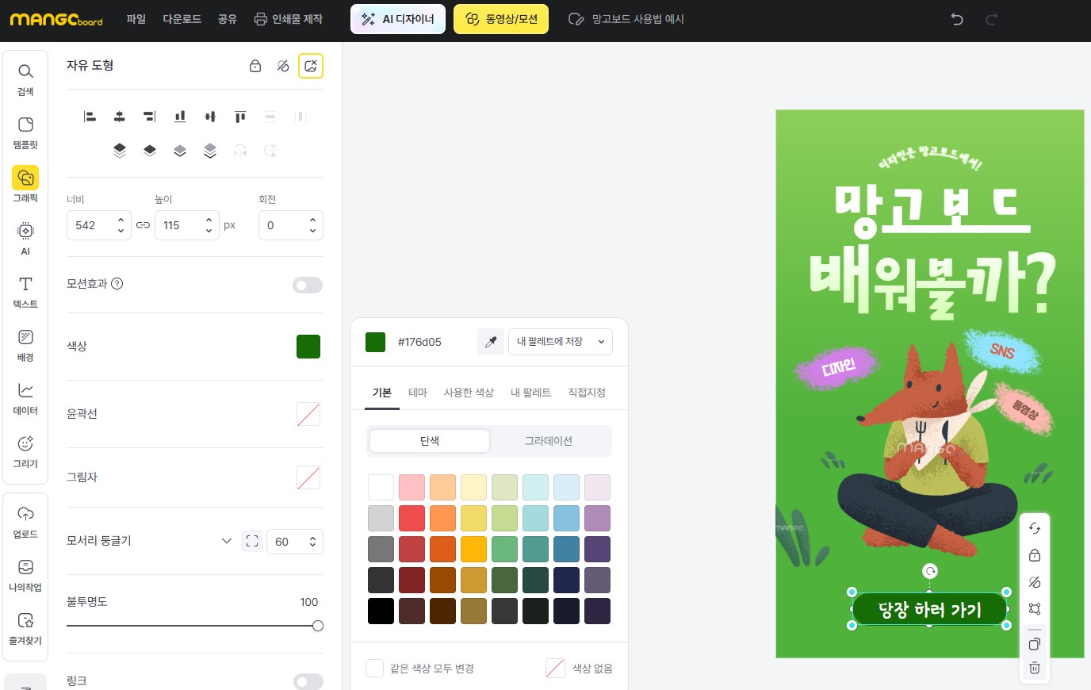Open the 파일 menu
The height and width of the screenshot is (690, 1091).
pos(136,19)
